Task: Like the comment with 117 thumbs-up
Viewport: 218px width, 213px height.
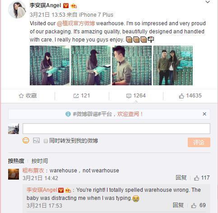Action: pyautogui.click(x=196, y=178)
